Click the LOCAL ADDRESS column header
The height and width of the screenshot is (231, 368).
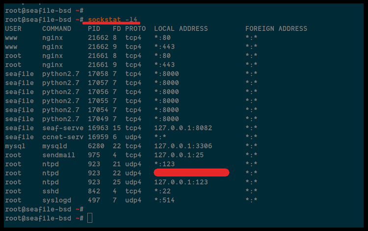[x=181, y=28]
